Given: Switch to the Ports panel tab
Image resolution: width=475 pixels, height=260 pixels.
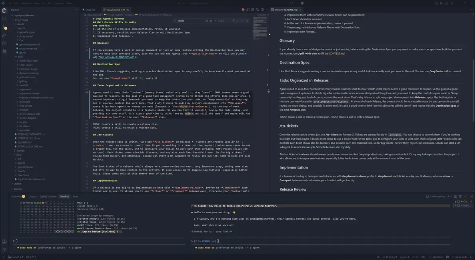Looking at the screenshot, I should point(76,196).
